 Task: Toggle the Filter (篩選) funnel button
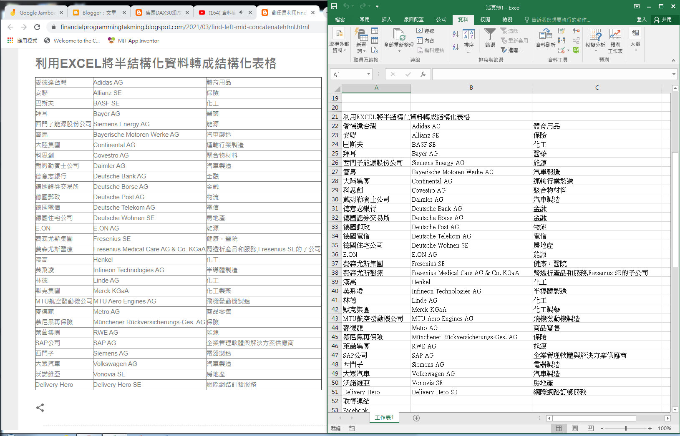[x=490, y=38]
